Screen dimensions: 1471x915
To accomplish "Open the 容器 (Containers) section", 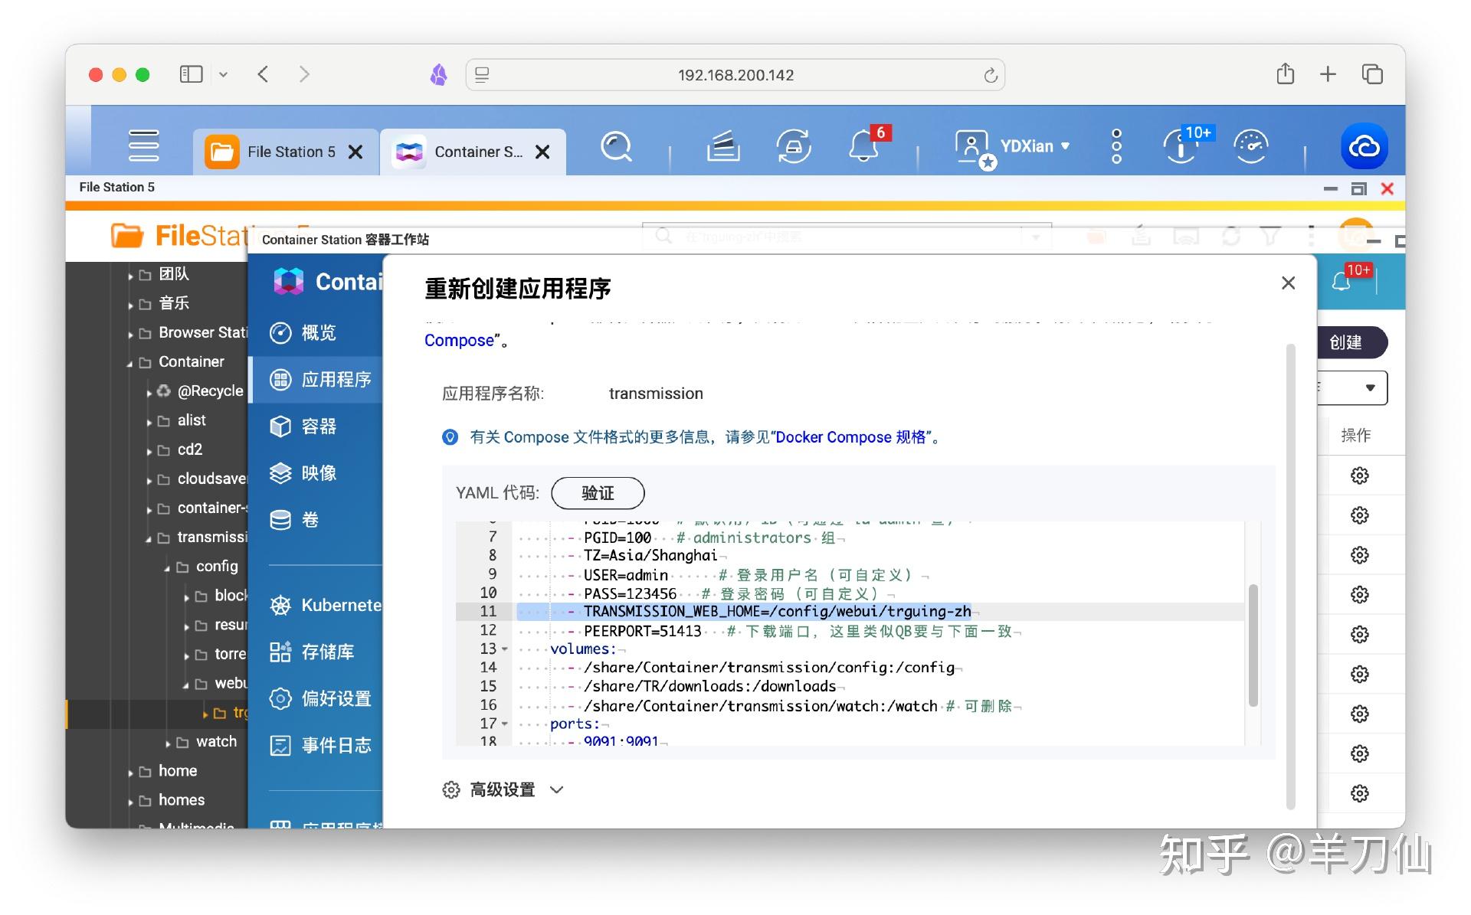I will click(318, 426).
